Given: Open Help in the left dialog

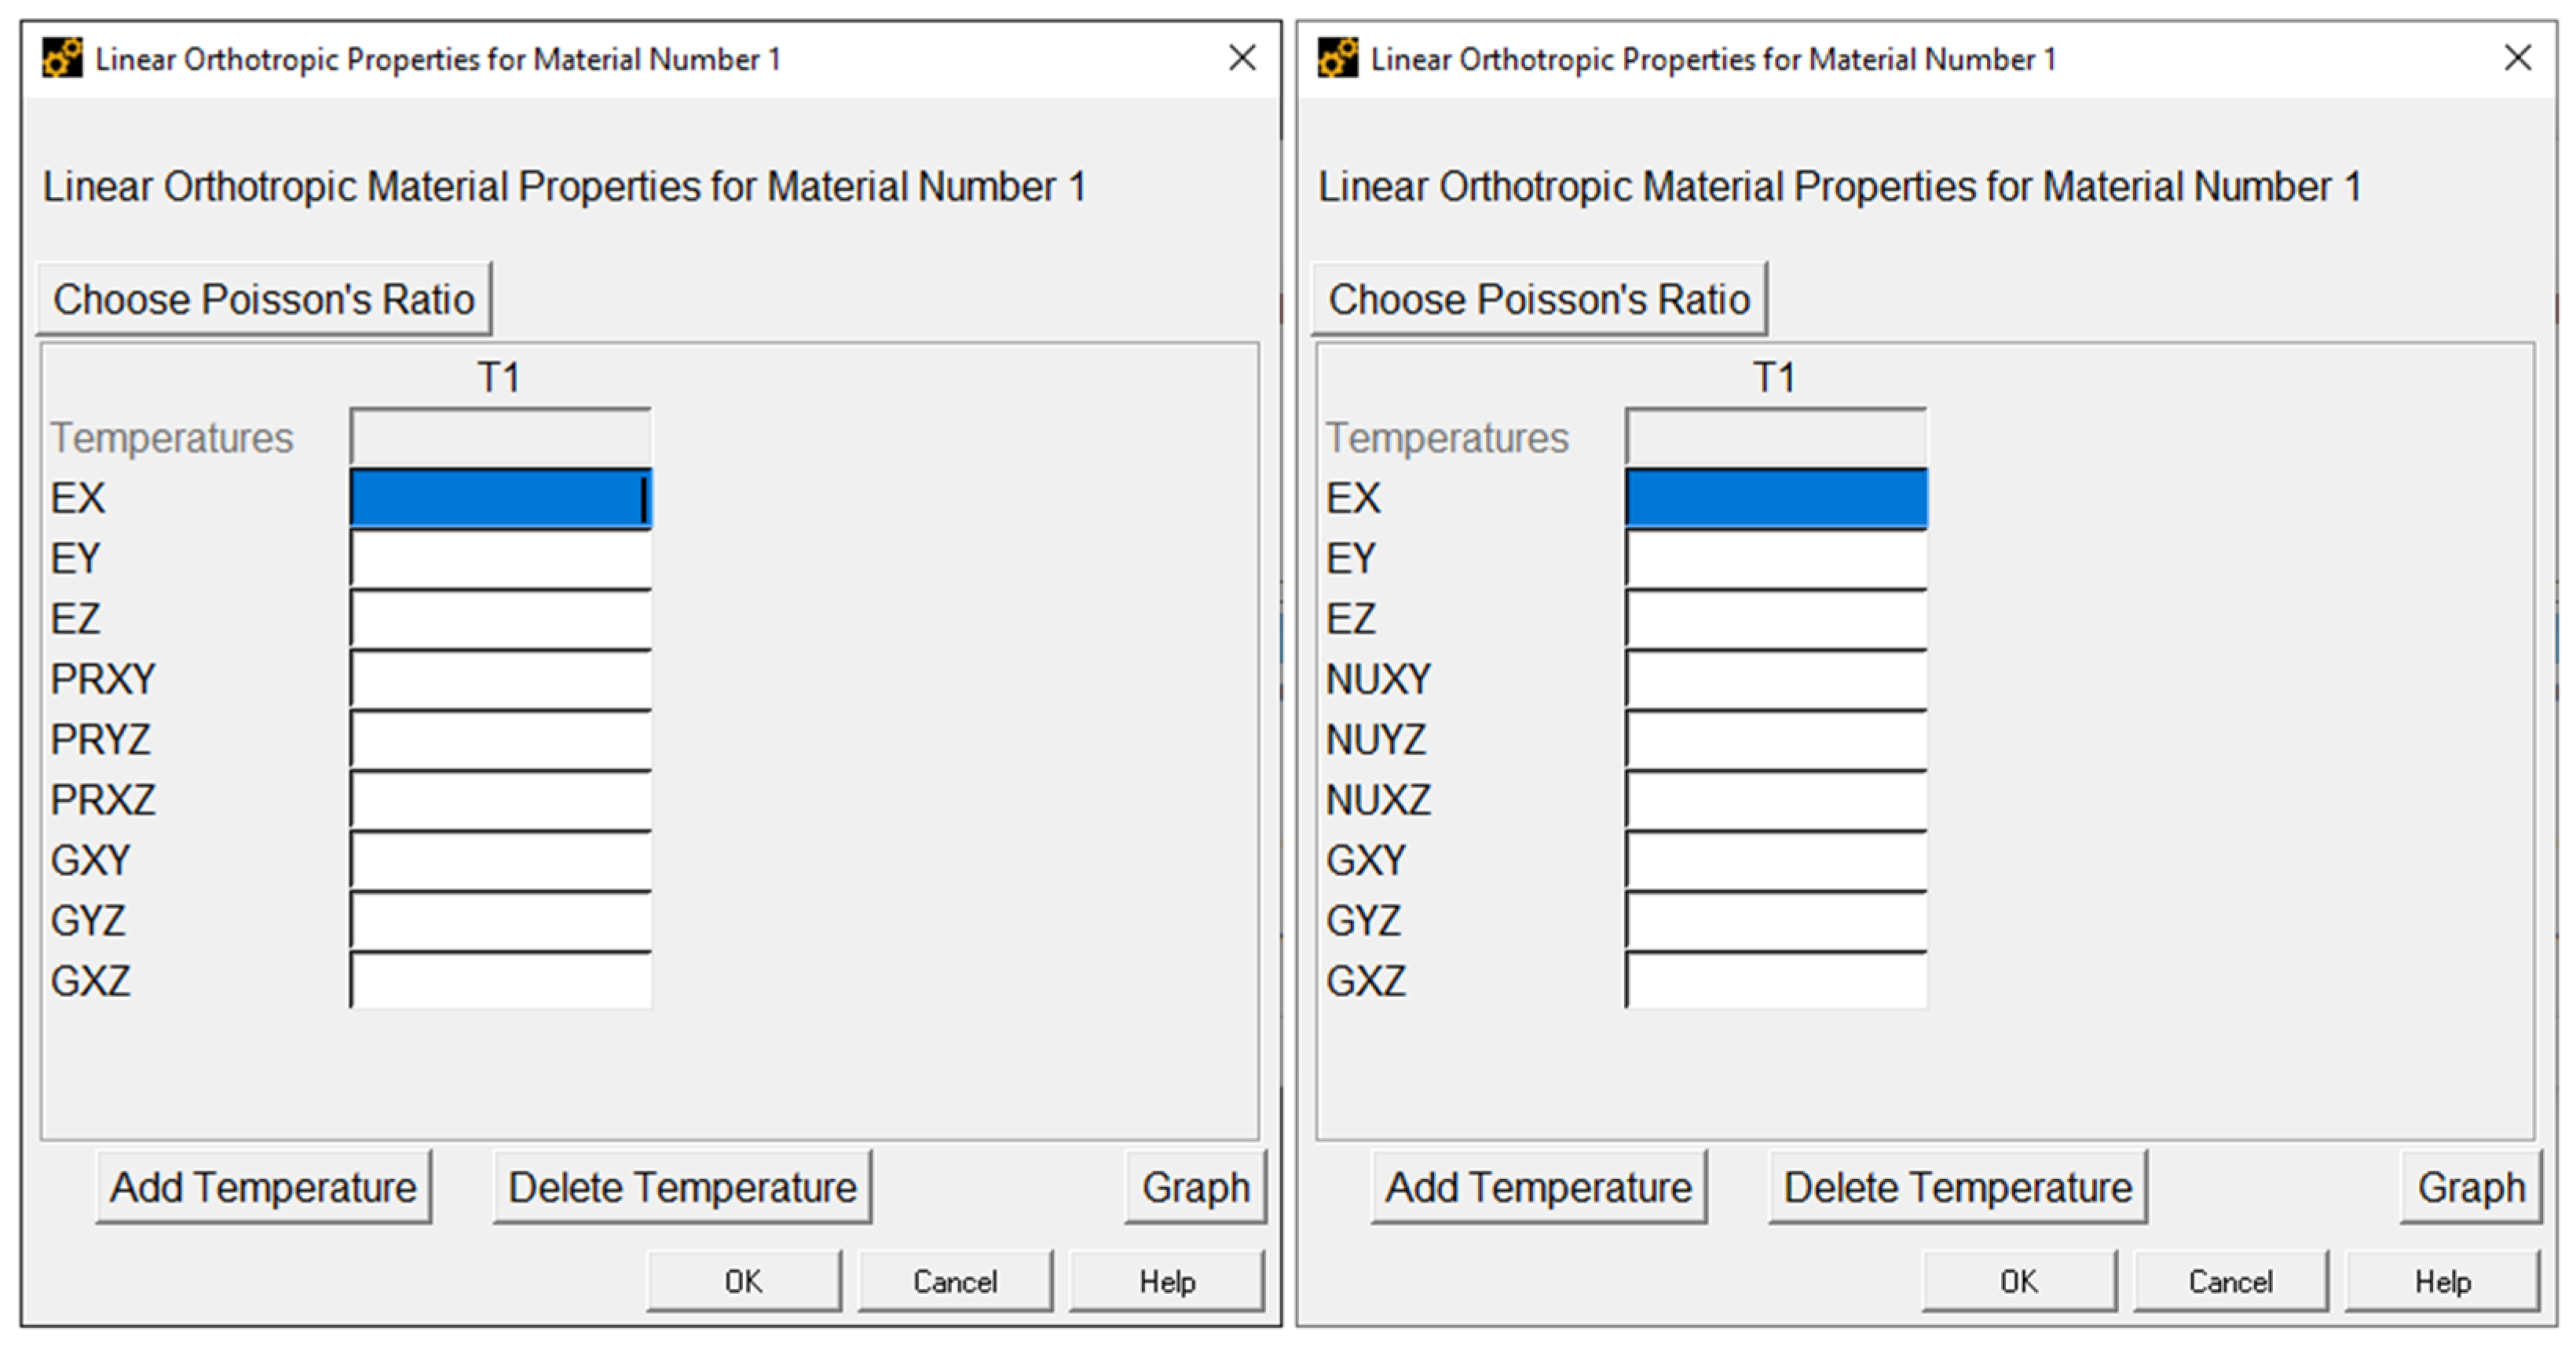Looking at the screenshot, I should (1166, 1281).
